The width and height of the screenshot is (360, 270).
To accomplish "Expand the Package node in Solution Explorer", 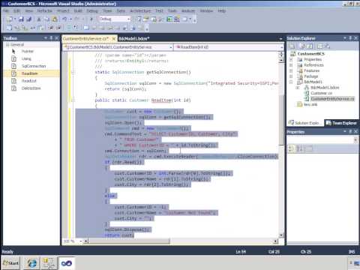I will tap(291, 76).
